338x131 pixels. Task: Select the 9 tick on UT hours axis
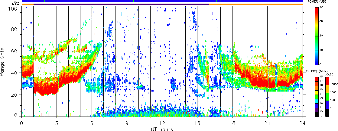[127, 123]
